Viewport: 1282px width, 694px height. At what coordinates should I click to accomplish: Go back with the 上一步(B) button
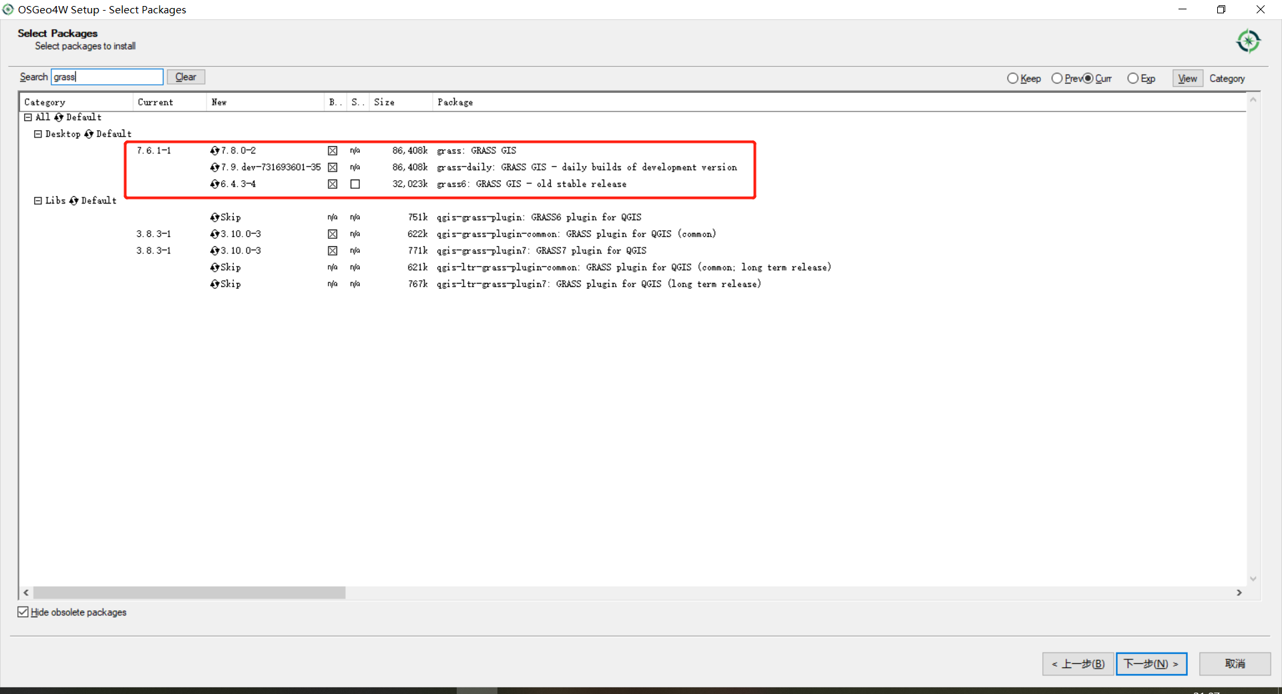click(1078, 664)
